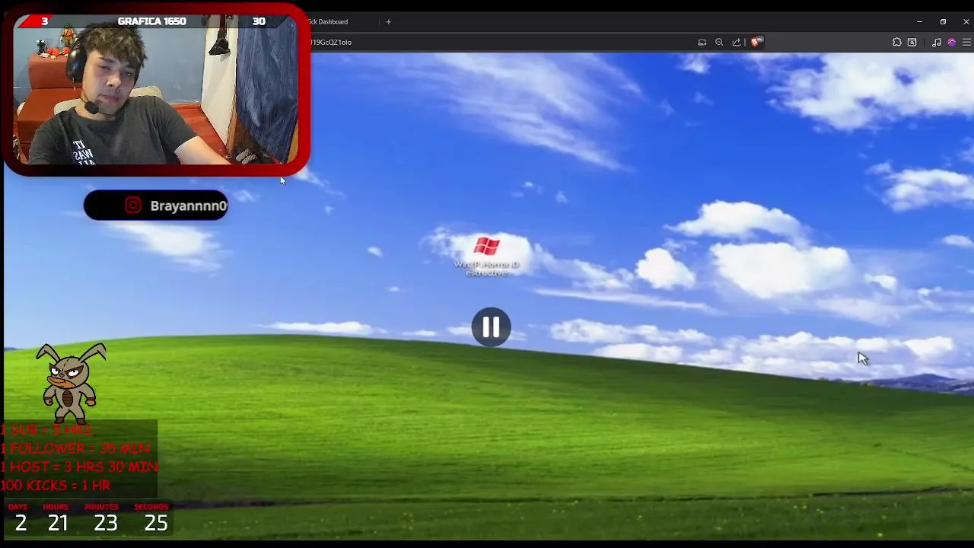This screenshot has height=548, width=974.
Task: Minimize the browser window
Action: click(x=919, y=21)
